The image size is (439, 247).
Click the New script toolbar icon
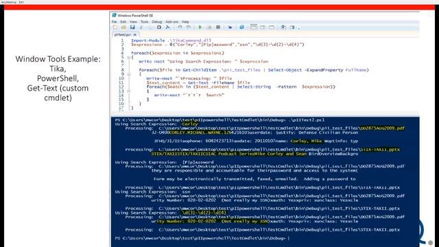tap(115, 27)
